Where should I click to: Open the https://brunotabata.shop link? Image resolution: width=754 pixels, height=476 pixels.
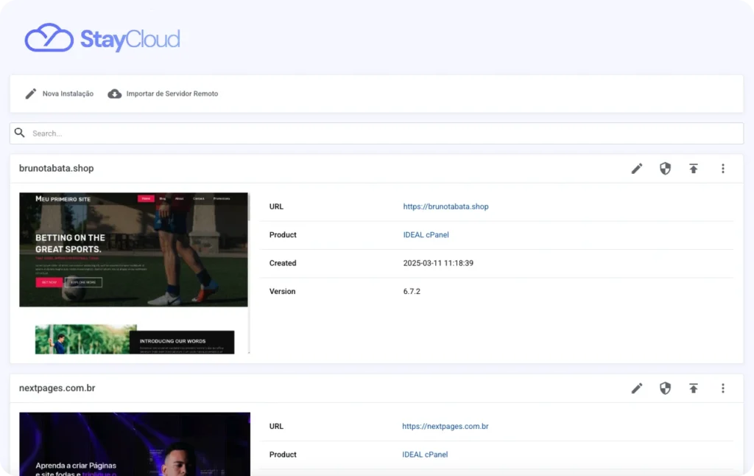[445, 206]
